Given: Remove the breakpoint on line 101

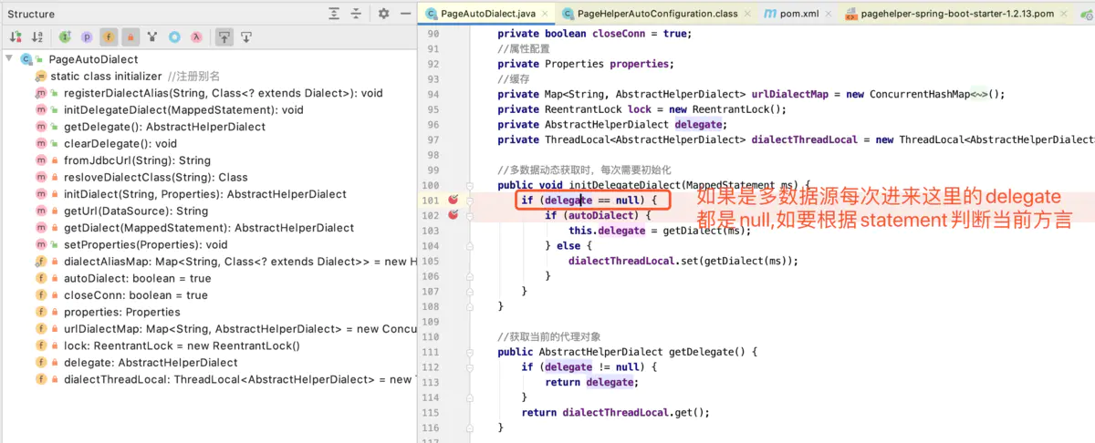Looking at the screenshot, I should click(454, 200).
